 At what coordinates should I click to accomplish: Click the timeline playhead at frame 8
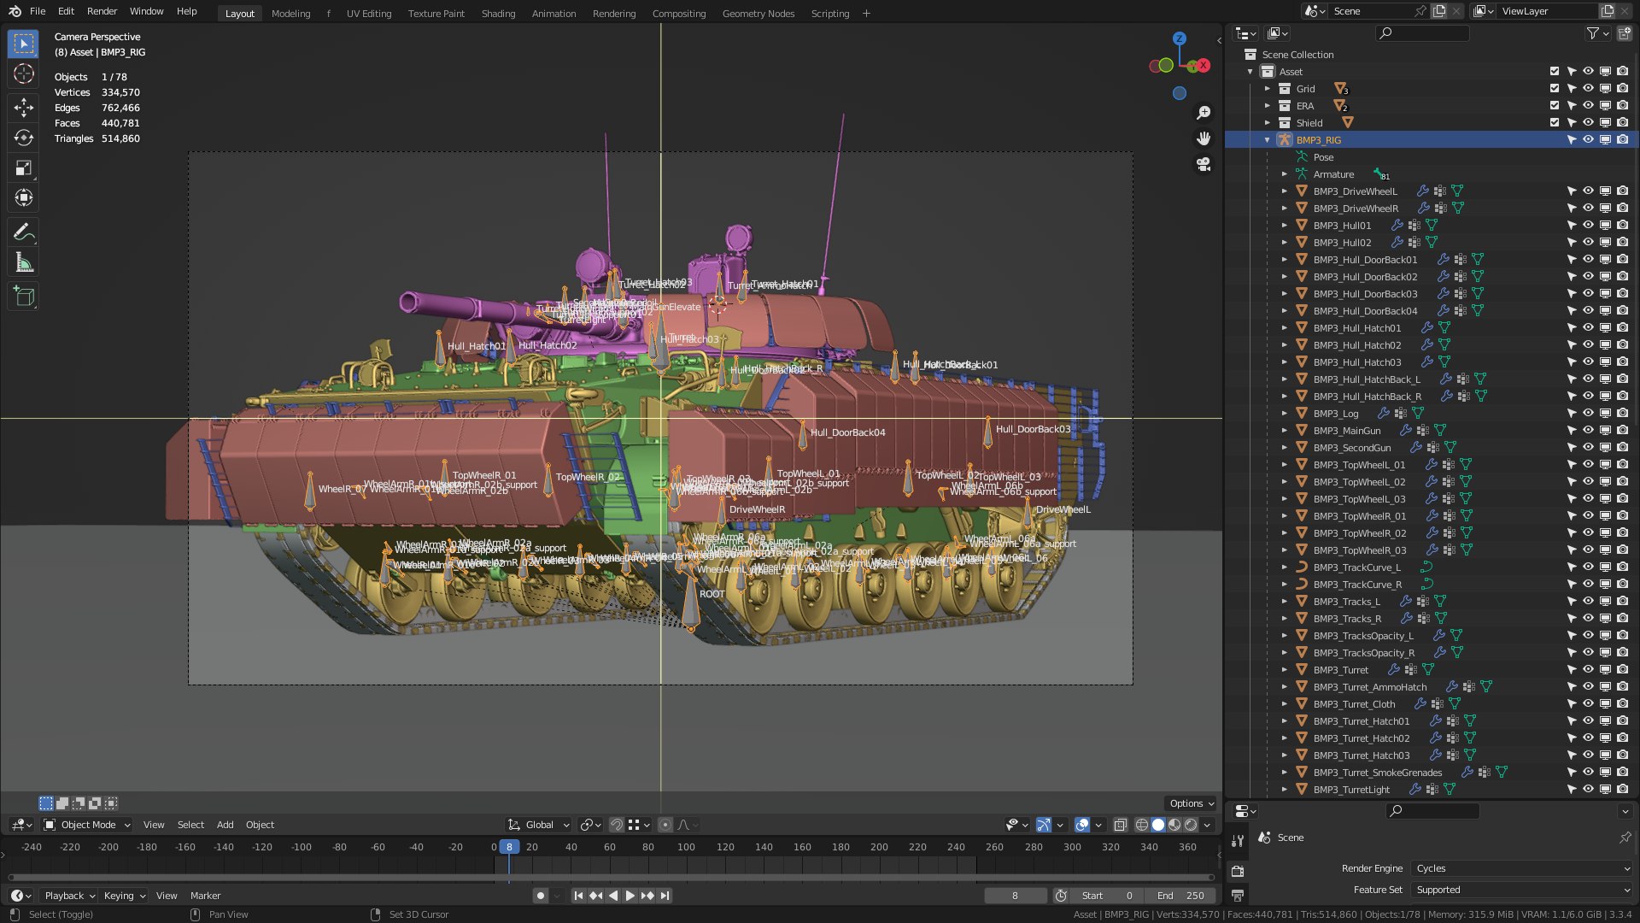(x=509, y=847)
